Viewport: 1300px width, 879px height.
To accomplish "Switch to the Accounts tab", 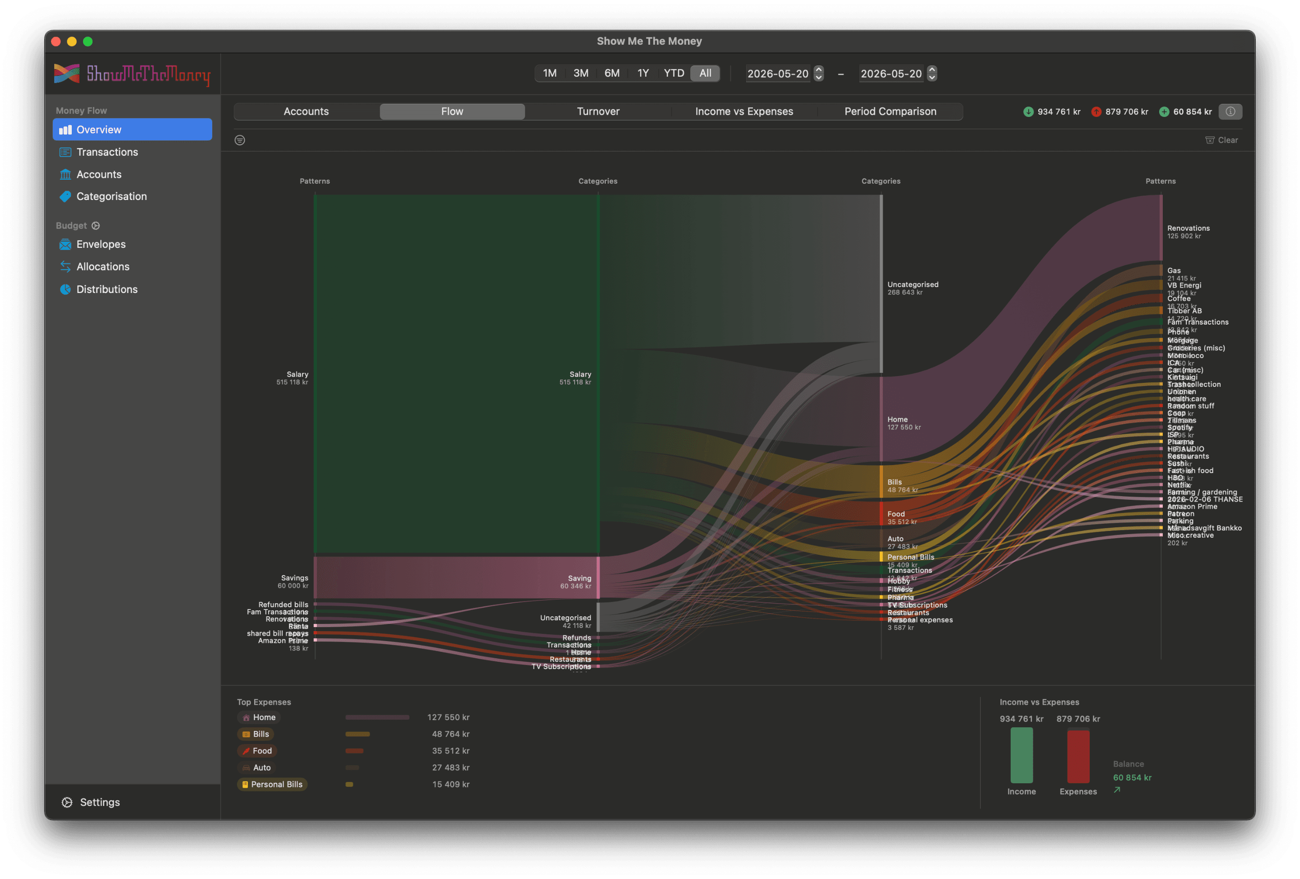I will pos(306,112).
